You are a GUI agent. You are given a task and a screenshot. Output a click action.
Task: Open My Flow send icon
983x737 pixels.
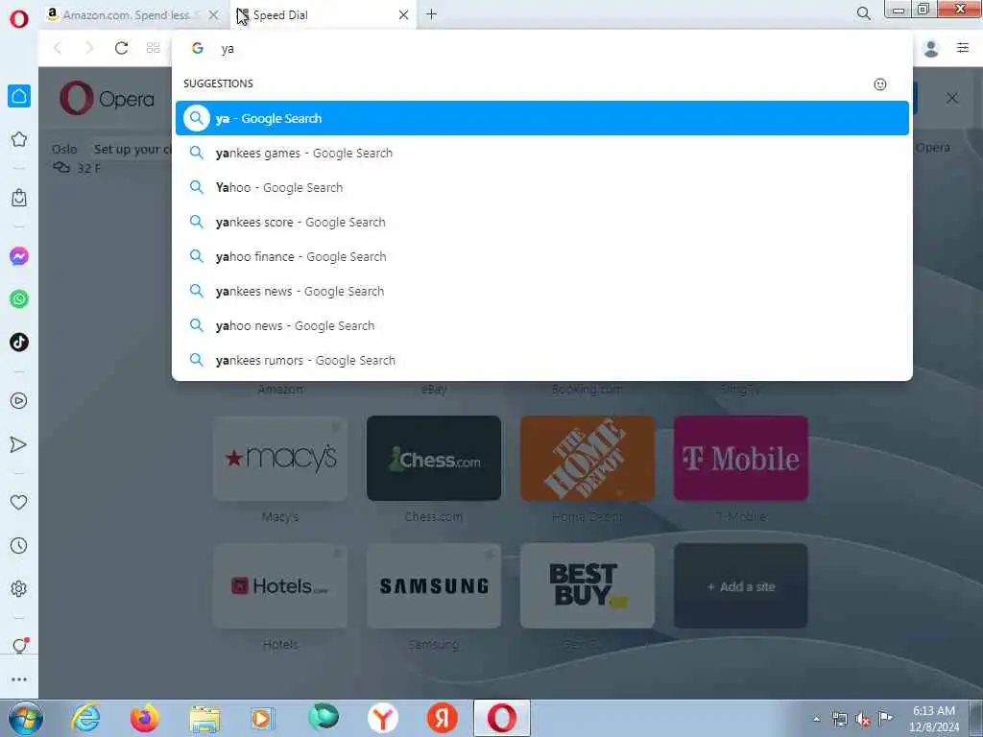[x=19, y=444]
